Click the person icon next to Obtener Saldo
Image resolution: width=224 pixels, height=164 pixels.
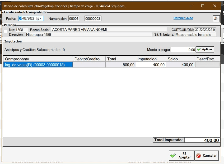(x=216, y=18)
